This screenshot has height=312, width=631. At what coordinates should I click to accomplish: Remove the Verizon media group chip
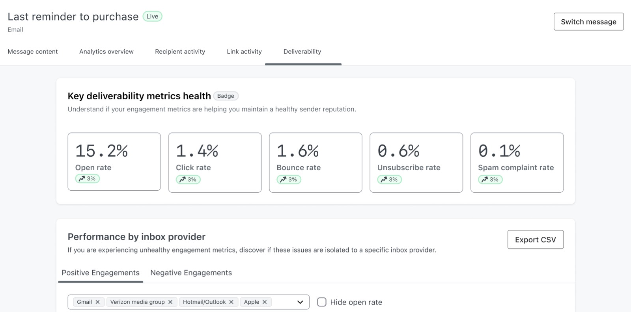point(170,302)
